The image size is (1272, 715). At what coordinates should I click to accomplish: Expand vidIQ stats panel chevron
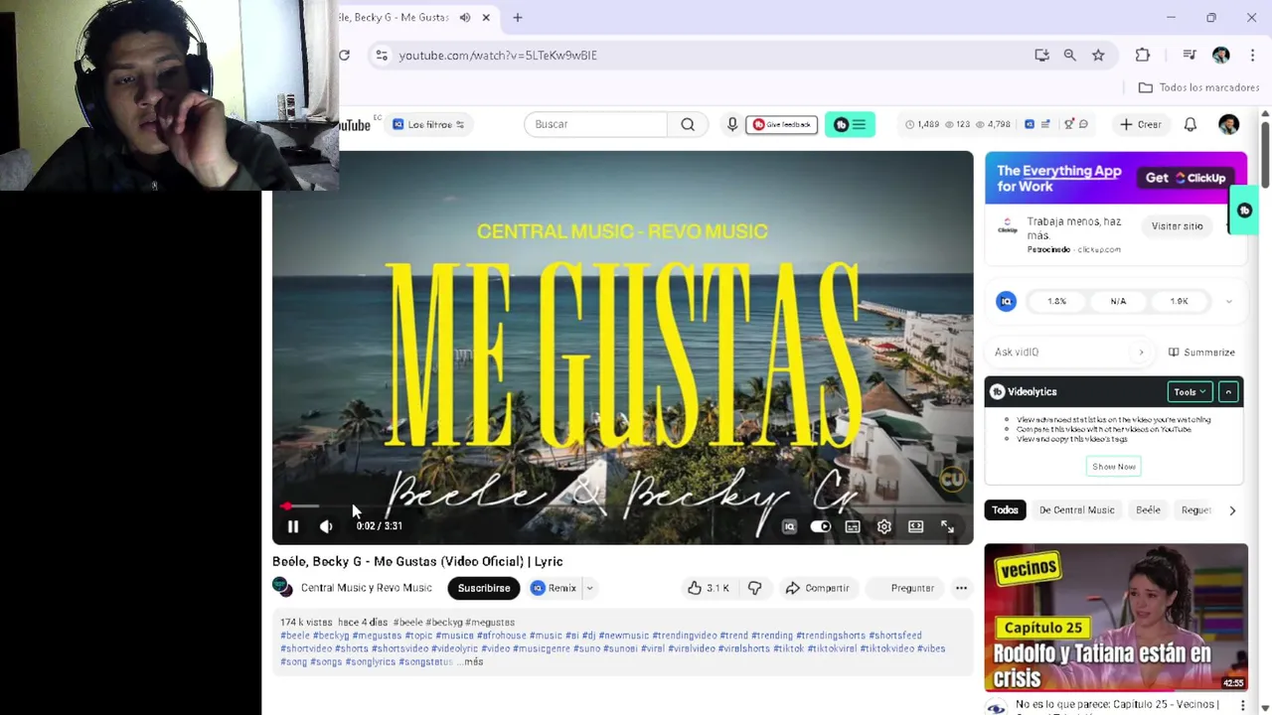[x=1229, y=301]
